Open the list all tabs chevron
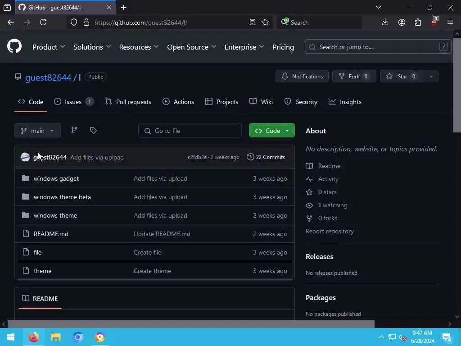The image size is (461, 346). (379, 7)
